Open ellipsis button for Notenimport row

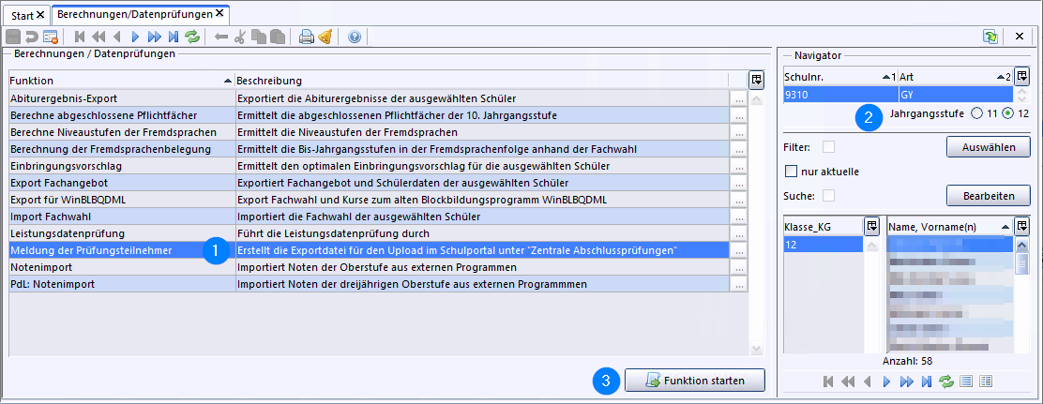738,267
